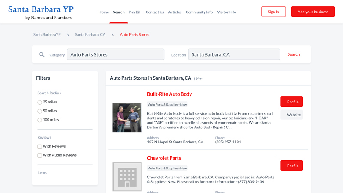Click the Chevrolet Parts building placeholder image
Image resolution: width=343 pixels, height=193 pixels.
pyautogui.click(x=127, y=177)
